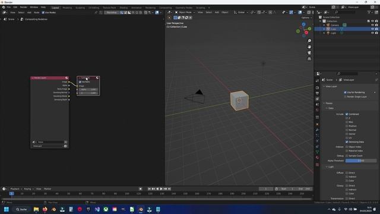Image resolution: width=380 pixels, height=214 pixels.
Task: Open the outliner filter funnel
Action: 369,12
